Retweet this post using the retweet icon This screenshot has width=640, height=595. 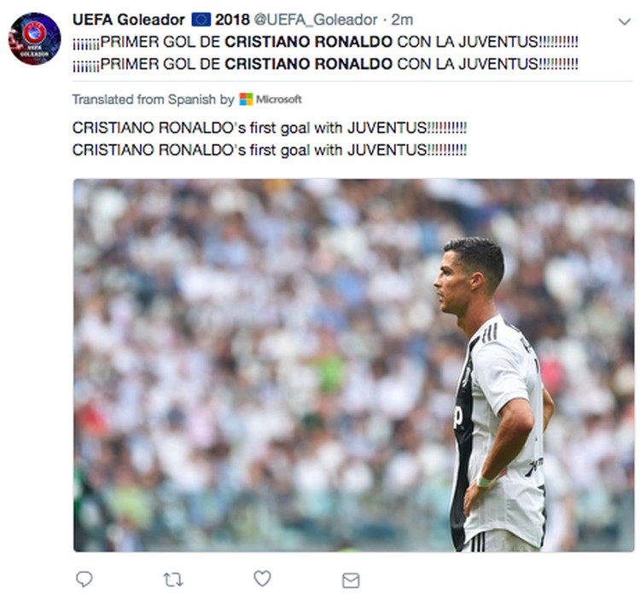(x=173, y=580)
